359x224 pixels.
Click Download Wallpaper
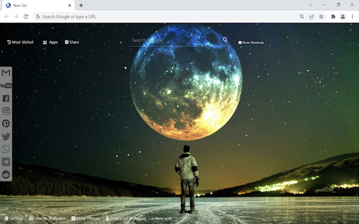tap(125, 218)
